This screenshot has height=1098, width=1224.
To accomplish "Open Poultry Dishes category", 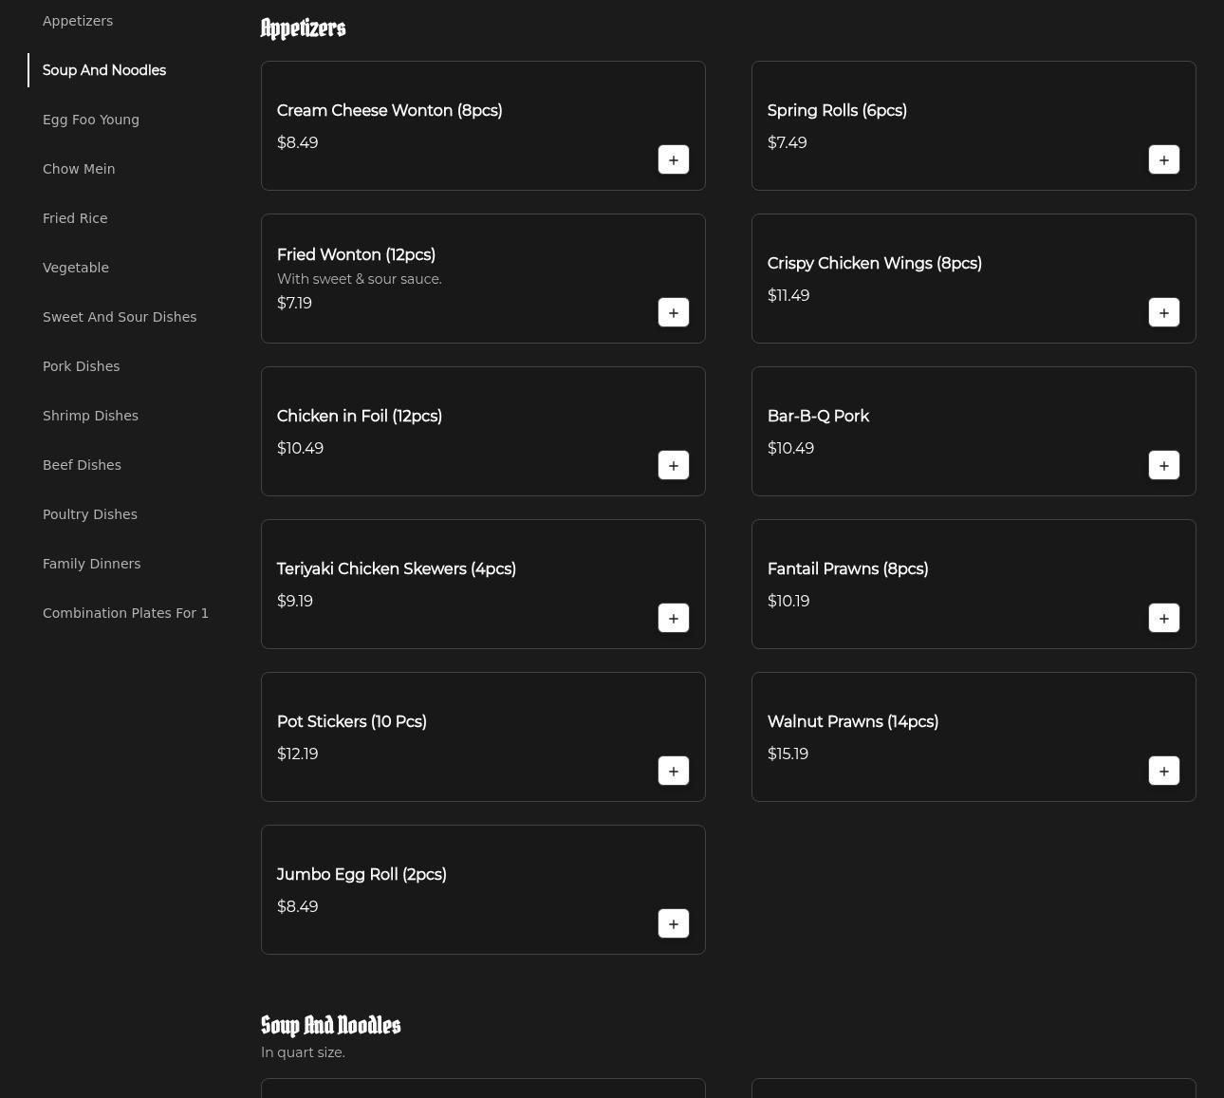I will click(x=90, y=514).
